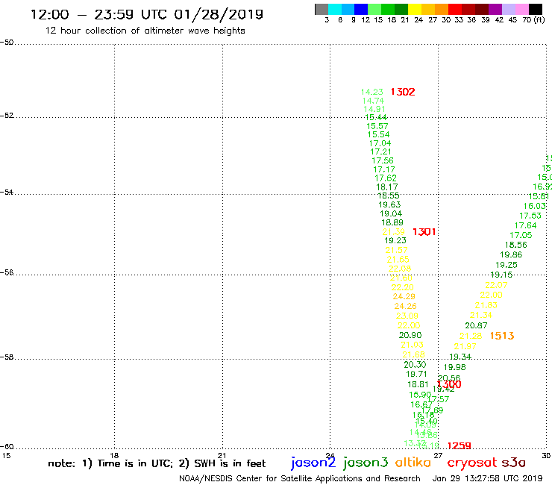Click the wave height value 18.17
Viewport: 552px width, 485px height.
(387, 187)
